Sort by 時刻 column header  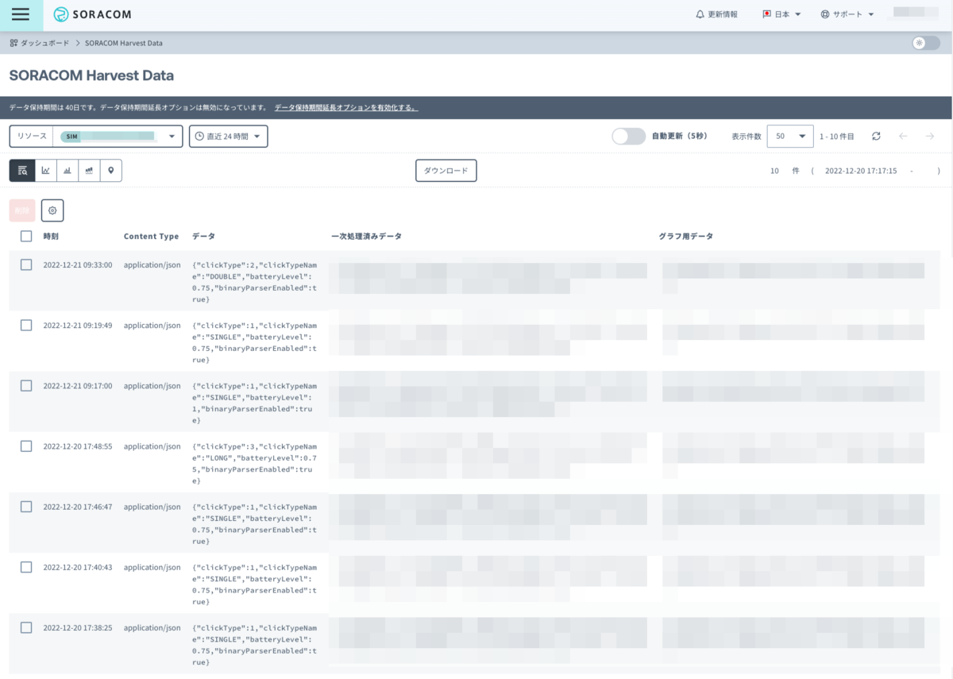[x=51, y=237]
